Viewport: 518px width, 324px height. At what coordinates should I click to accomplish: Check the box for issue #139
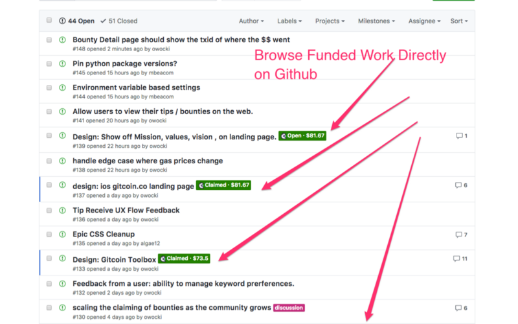49,135
